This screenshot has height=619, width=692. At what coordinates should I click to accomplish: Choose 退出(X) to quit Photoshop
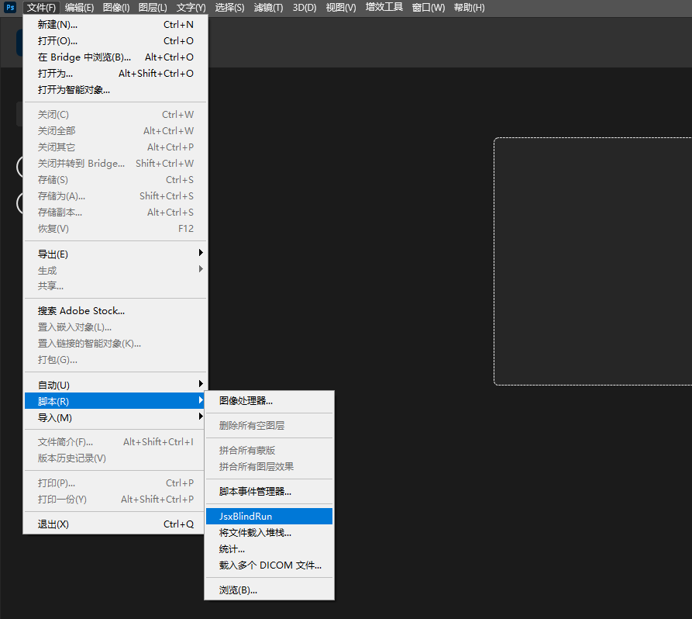(53, 524)
